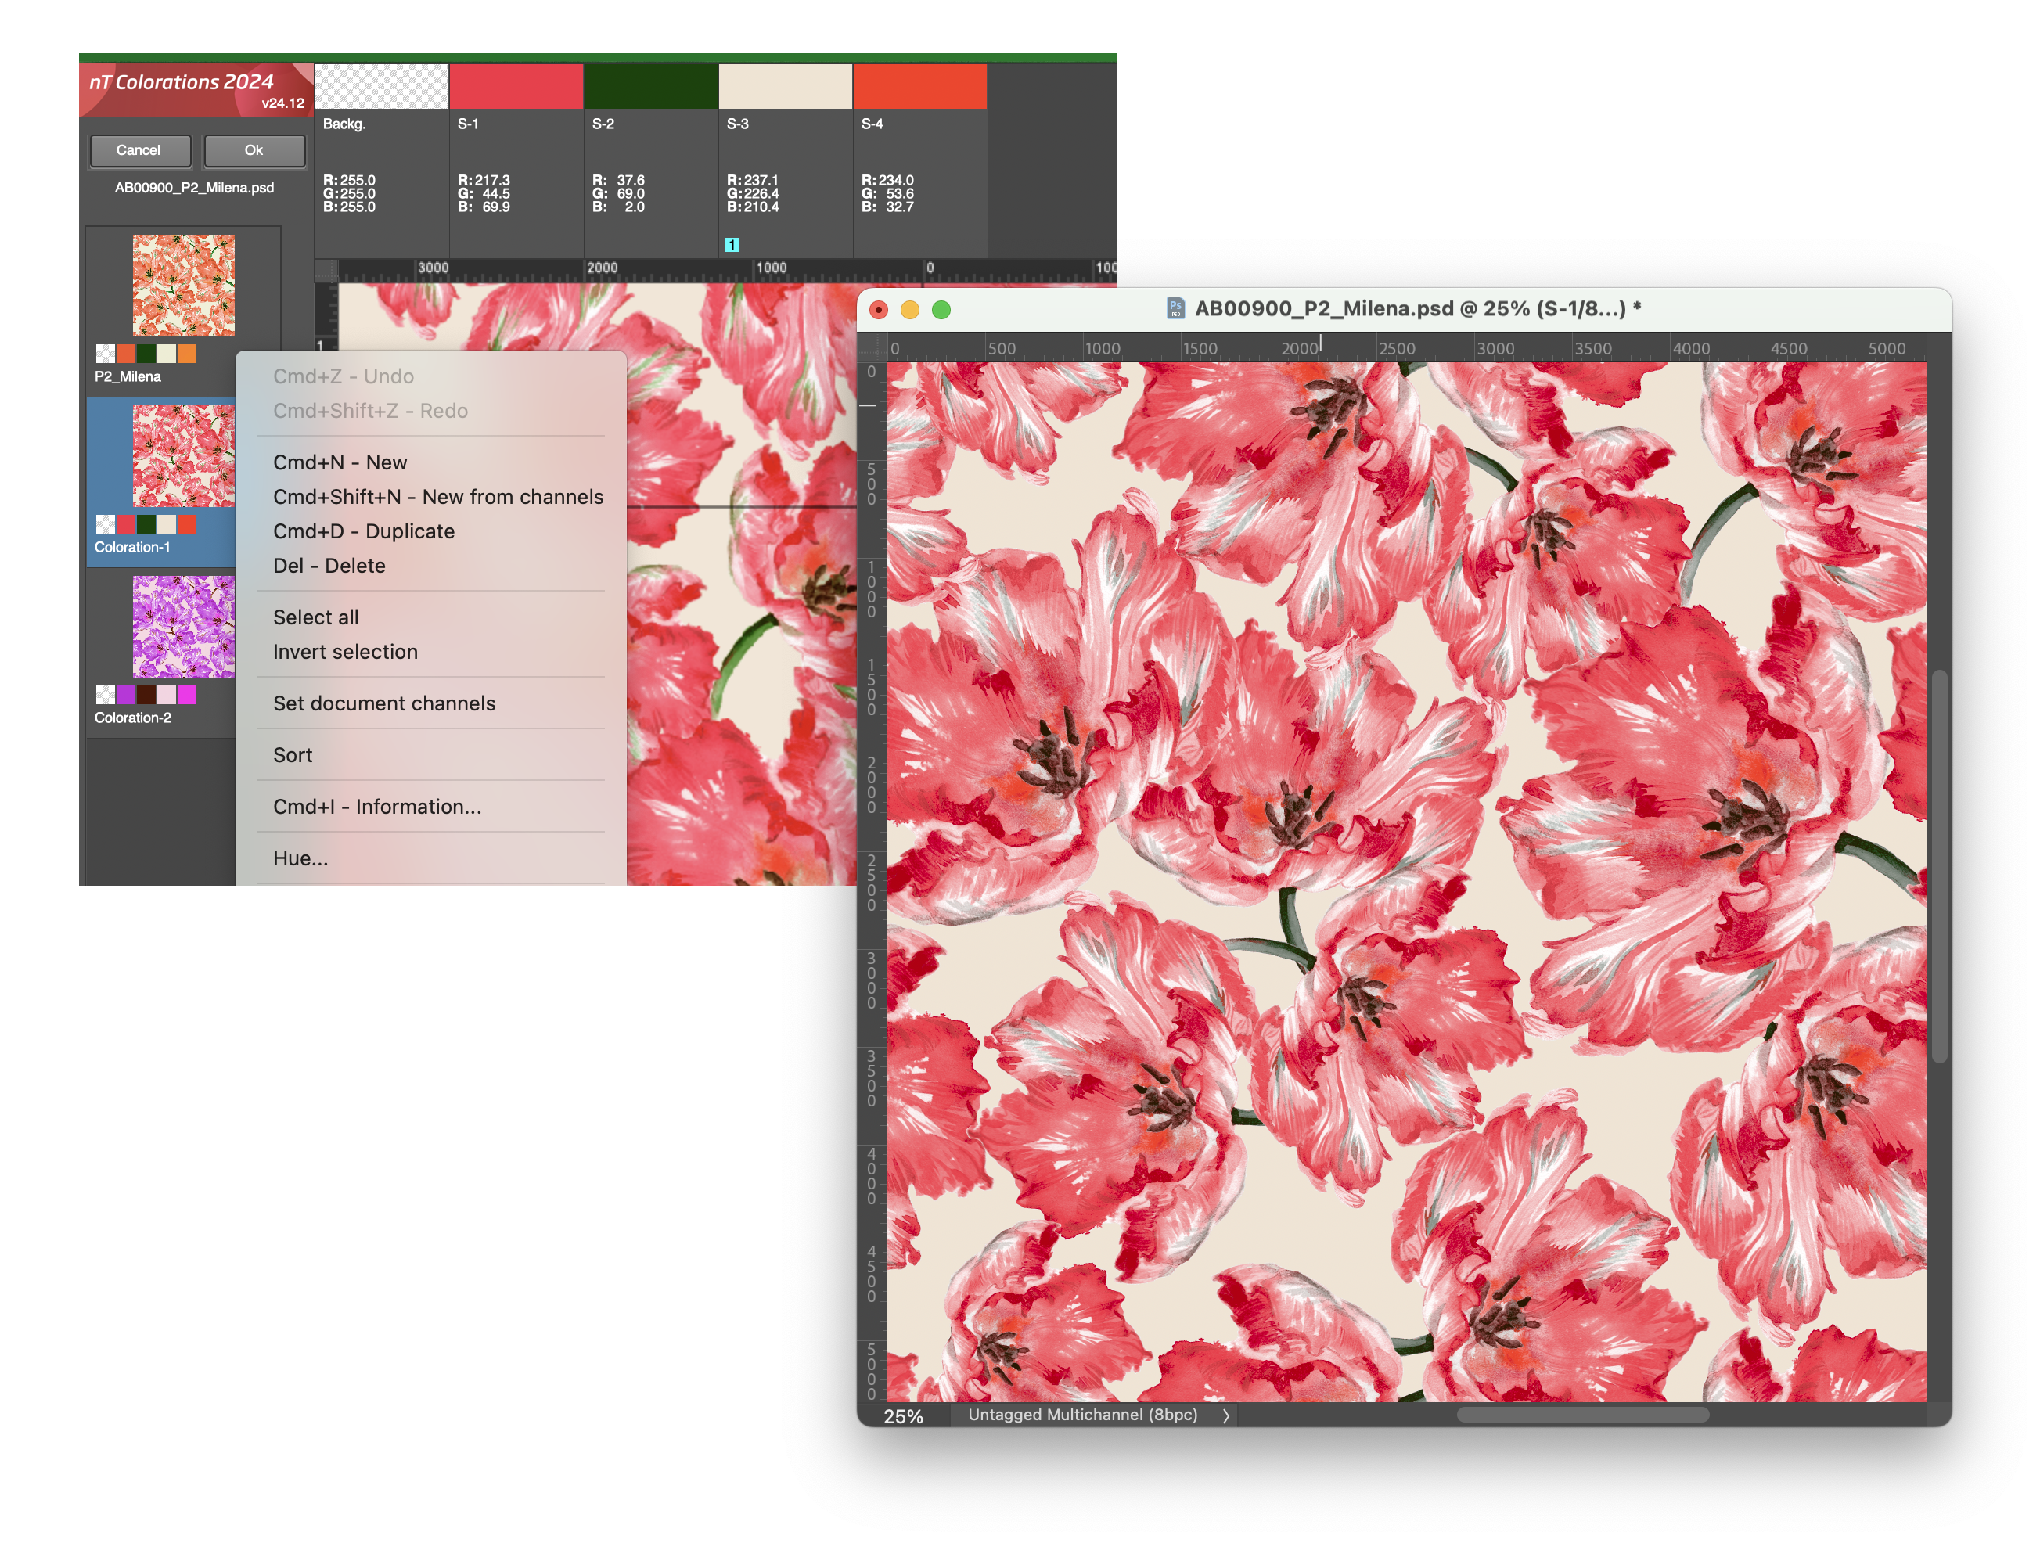This screenshot has width=2040, height=1543.
Task: Open the Hue... menu option
Action: [x=300, y=858]
